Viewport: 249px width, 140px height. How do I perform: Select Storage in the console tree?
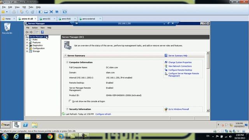36,51
